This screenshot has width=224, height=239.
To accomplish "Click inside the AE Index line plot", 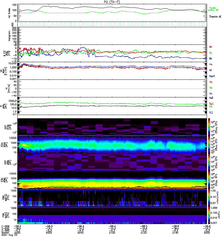I will click(x=112, y=13).
